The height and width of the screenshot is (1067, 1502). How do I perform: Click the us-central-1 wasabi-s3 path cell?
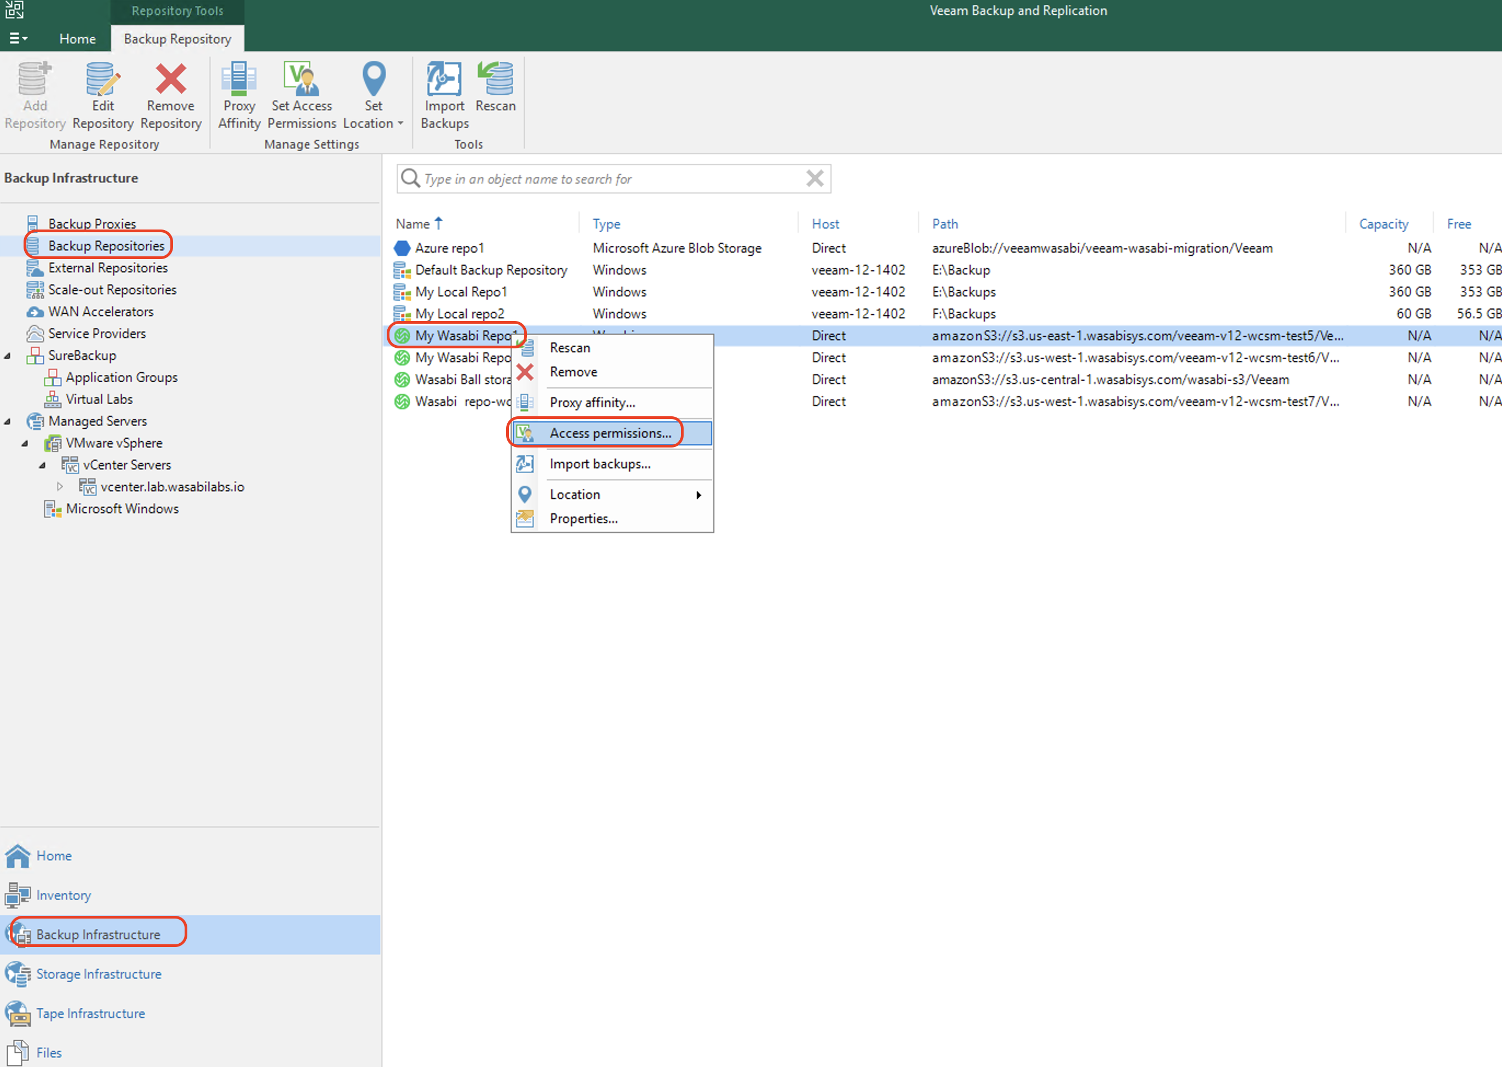click(x=1110, y=380)
